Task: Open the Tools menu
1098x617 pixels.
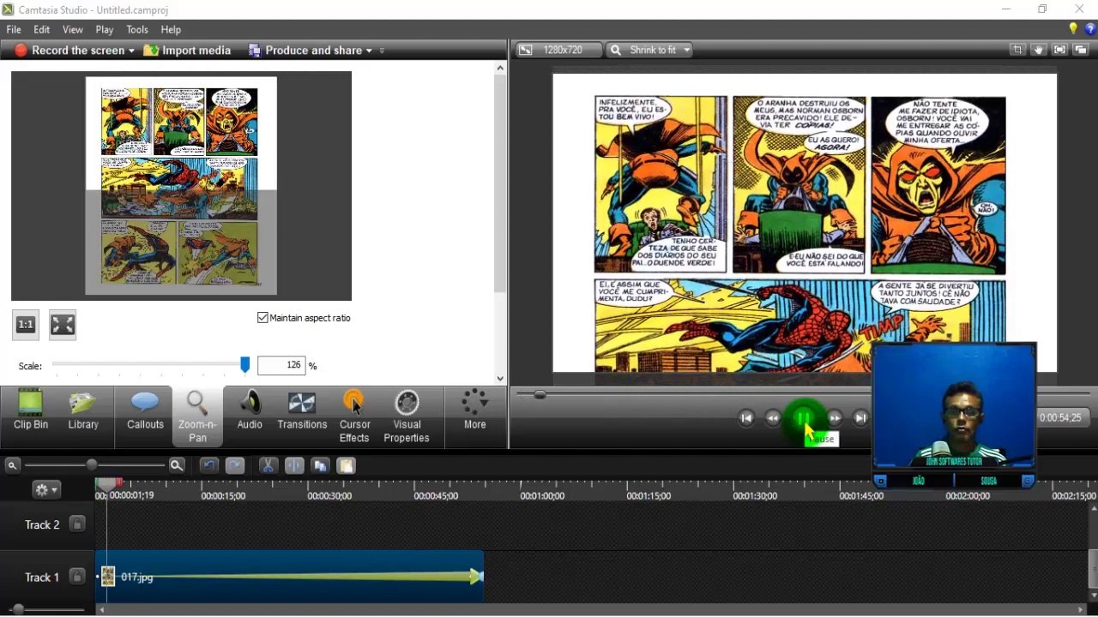Action: click(x=137, y=29)
